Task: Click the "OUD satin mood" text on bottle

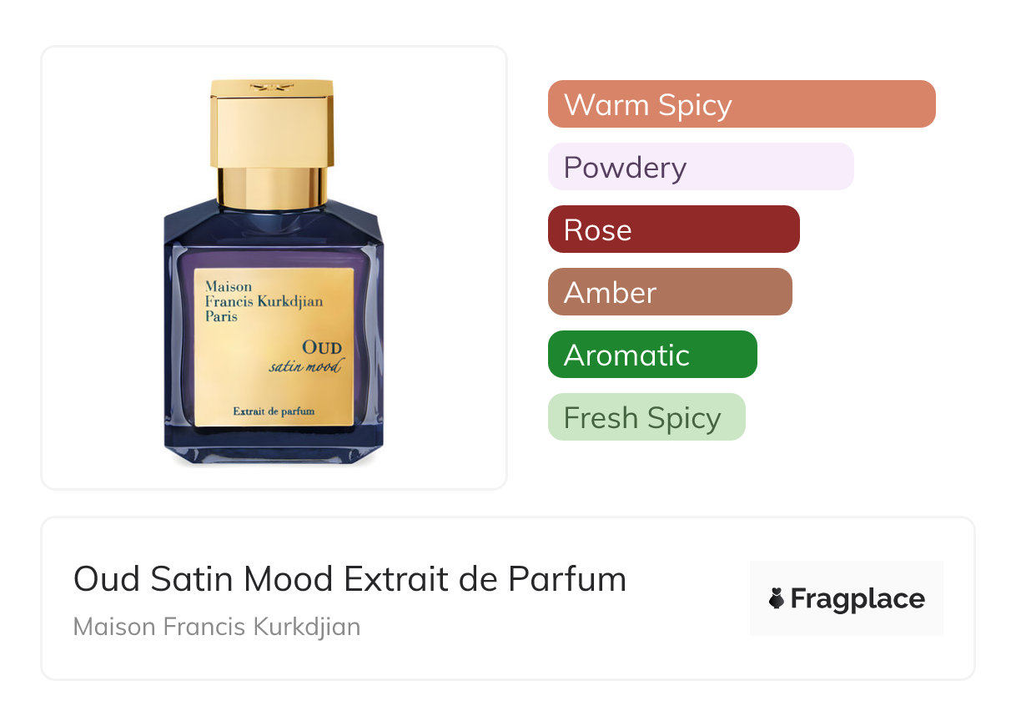Action: click(306, 356)
